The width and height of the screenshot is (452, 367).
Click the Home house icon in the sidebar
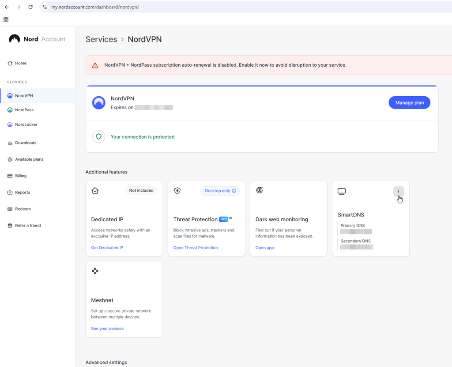10,63
